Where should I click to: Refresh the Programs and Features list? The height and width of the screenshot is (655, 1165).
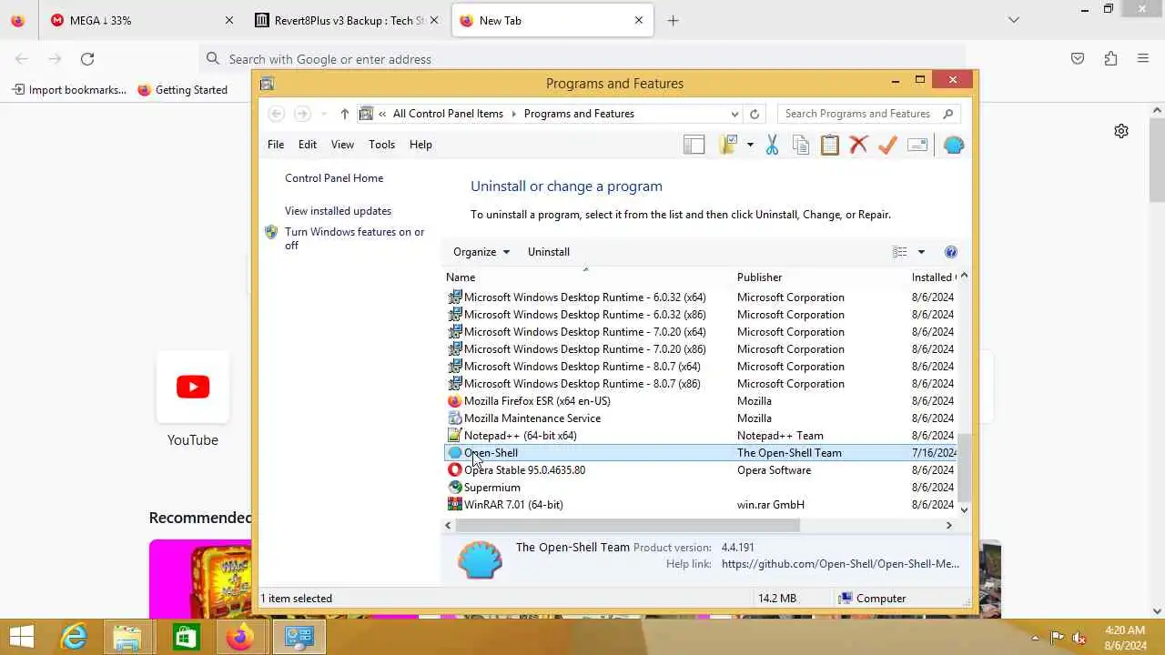pyautogui.click(x=755, y=114)
